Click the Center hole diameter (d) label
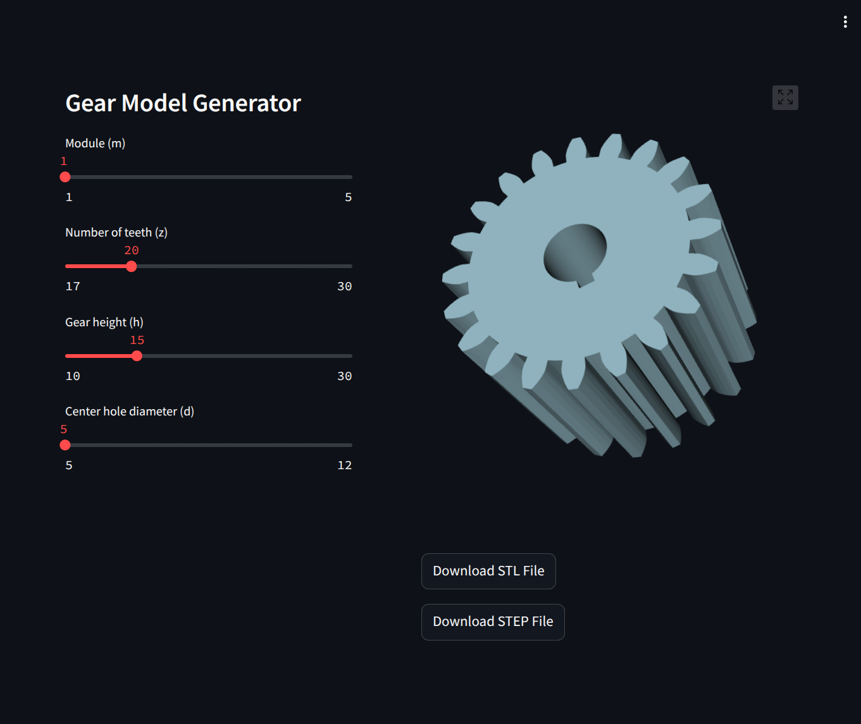This screenshot has width=861, height=724. click(130, 412)
